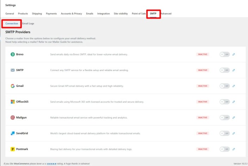This screenshot has width=248, height=166.
Task: Edit SMTP provider with pencil icon
Action: (x=234, y=70)
